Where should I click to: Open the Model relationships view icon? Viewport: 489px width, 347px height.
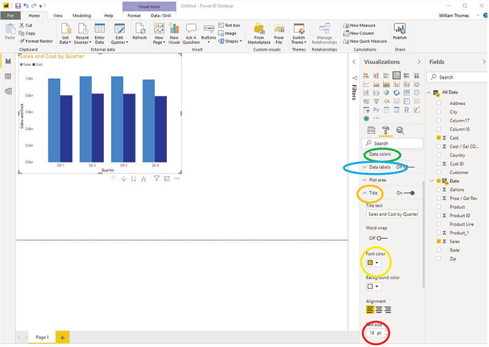coord(8,91)
